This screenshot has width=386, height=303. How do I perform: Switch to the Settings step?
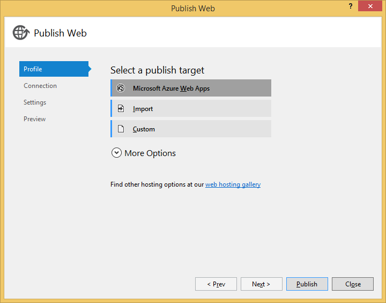click(35, 102)
